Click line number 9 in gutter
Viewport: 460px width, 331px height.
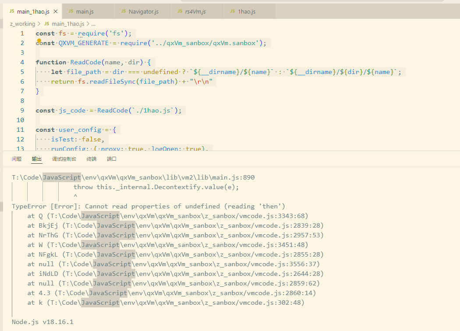[22, 110]
